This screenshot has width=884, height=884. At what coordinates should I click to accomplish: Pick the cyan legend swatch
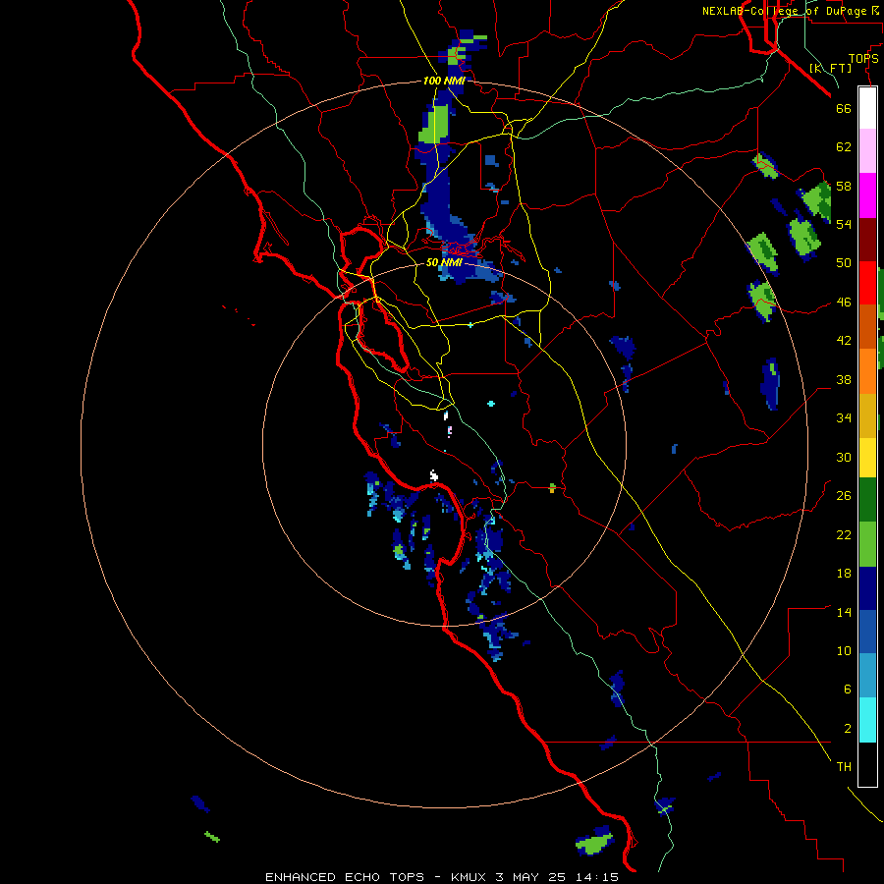[867, 720]
